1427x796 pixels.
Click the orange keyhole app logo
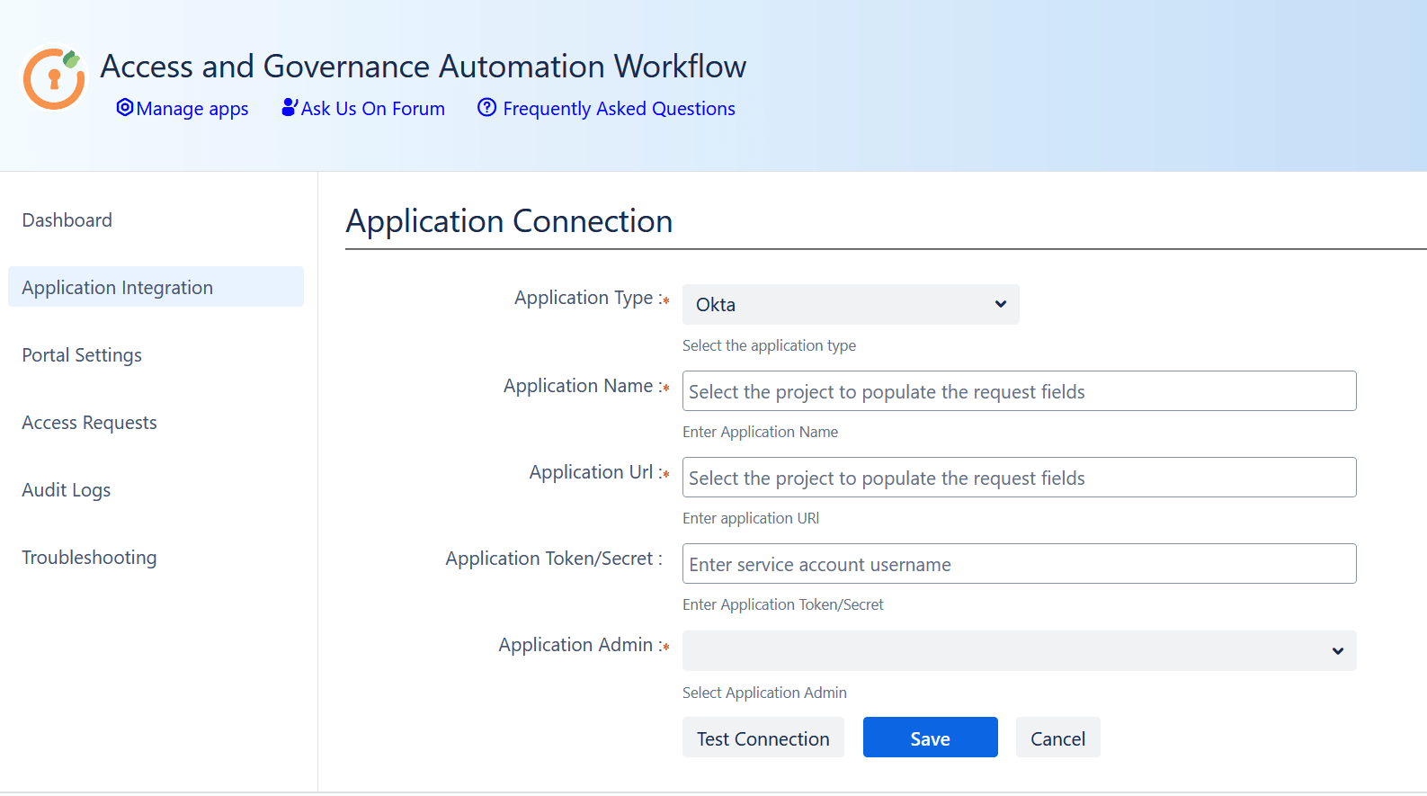click(54, 79)
